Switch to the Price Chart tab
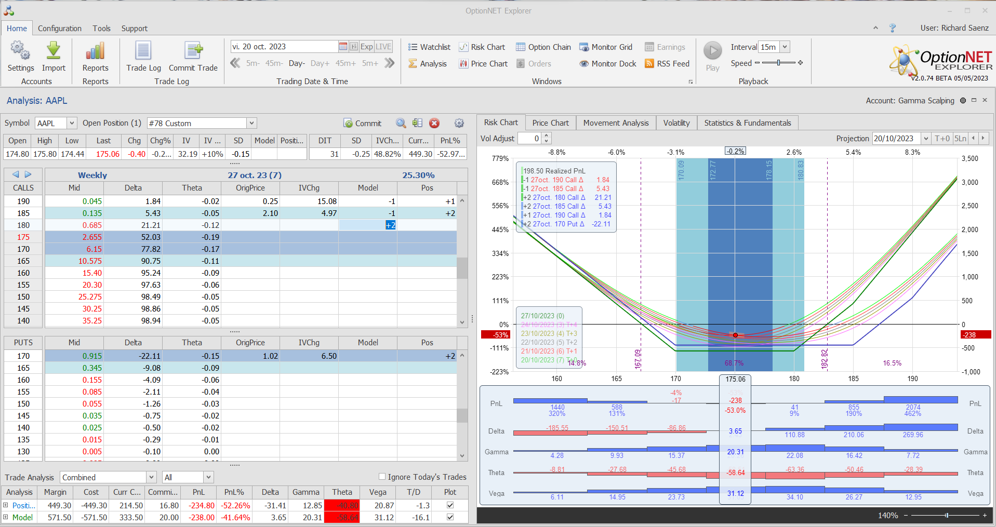Viewport: 996px width, 527px height. [551, 123]
